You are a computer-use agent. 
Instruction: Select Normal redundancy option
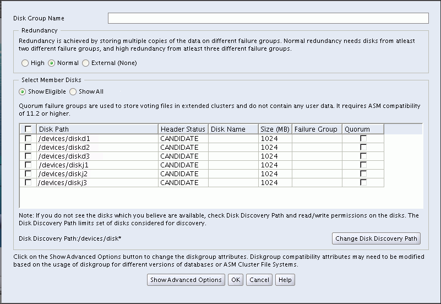[x=52, y=63]
